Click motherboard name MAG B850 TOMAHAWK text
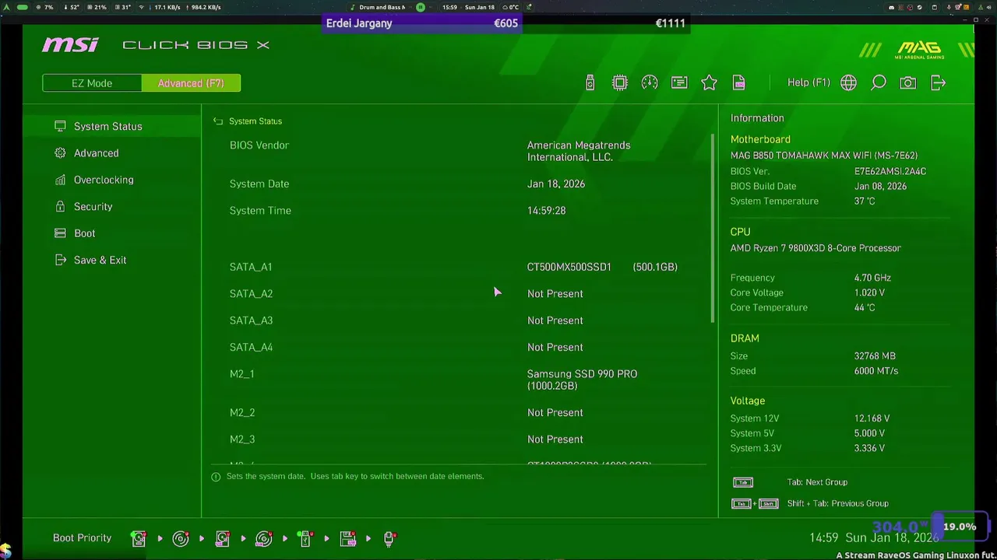The width and height of the screenshot is (997, 560). 823,156
